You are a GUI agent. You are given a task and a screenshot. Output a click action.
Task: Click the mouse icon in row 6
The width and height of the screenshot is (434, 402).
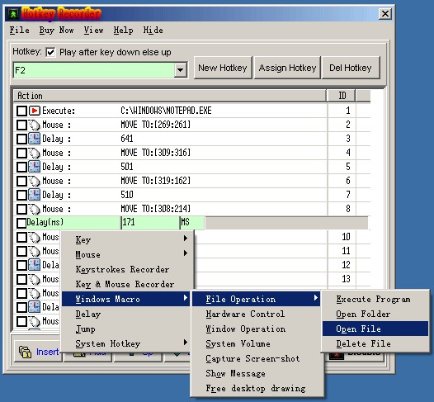35,181
